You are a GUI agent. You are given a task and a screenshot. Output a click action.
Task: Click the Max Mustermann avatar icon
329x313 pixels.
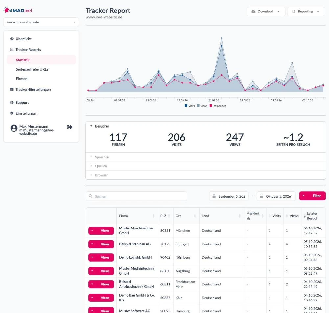(x=14, y=128)
